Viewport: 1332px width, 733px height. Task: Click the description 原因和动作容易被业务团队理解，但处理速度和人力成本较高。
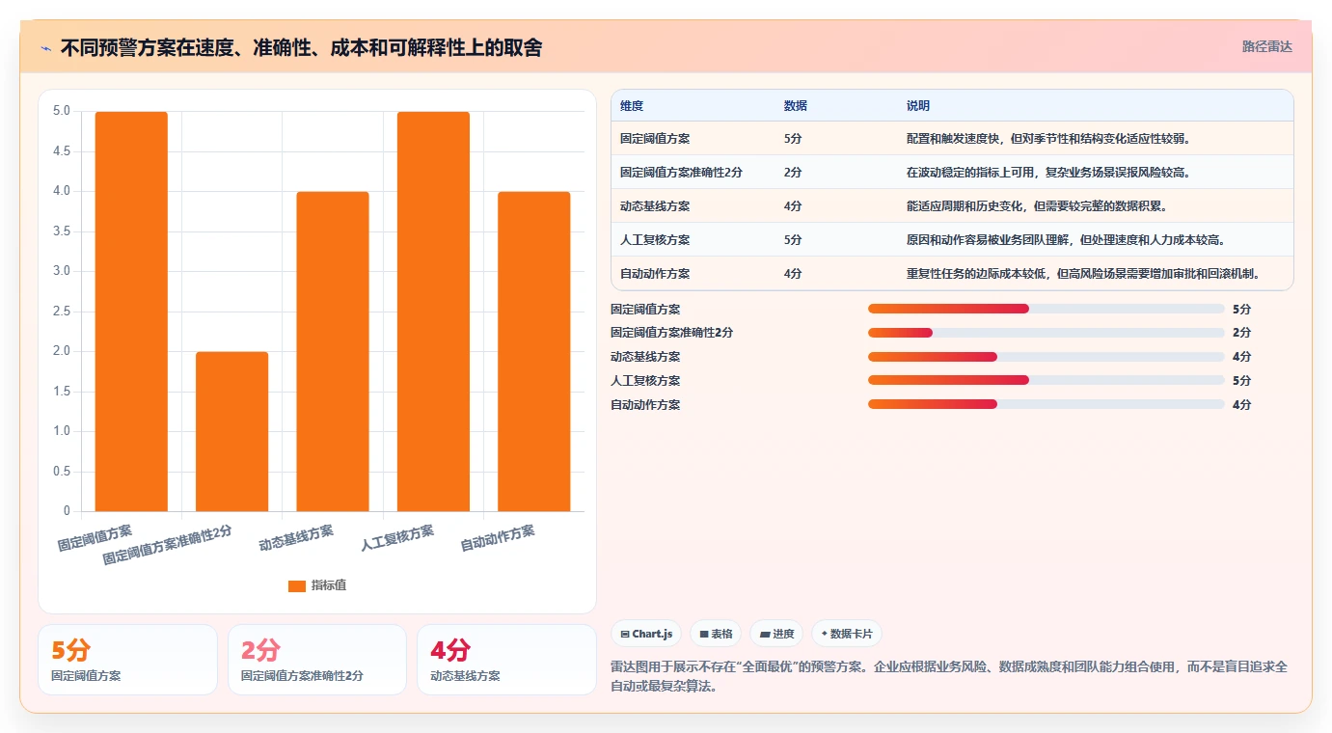[x=1067, y=239]
